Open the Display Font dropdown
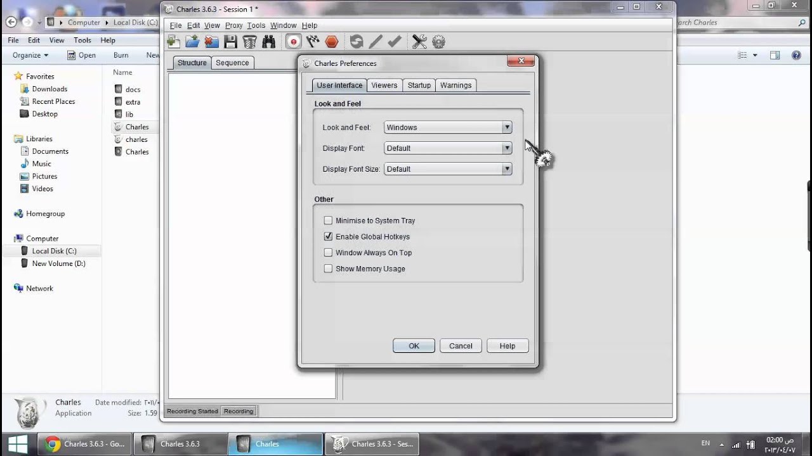The image size is (812, 456). [x=448, y=148]
